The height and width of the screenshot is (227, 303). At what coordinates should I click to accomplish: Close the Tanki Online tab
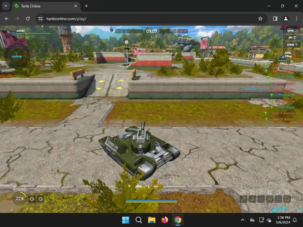click(76, 6)
